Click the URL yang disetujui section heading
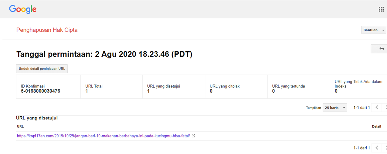This screenshot has width=387, height=154. 37,118
